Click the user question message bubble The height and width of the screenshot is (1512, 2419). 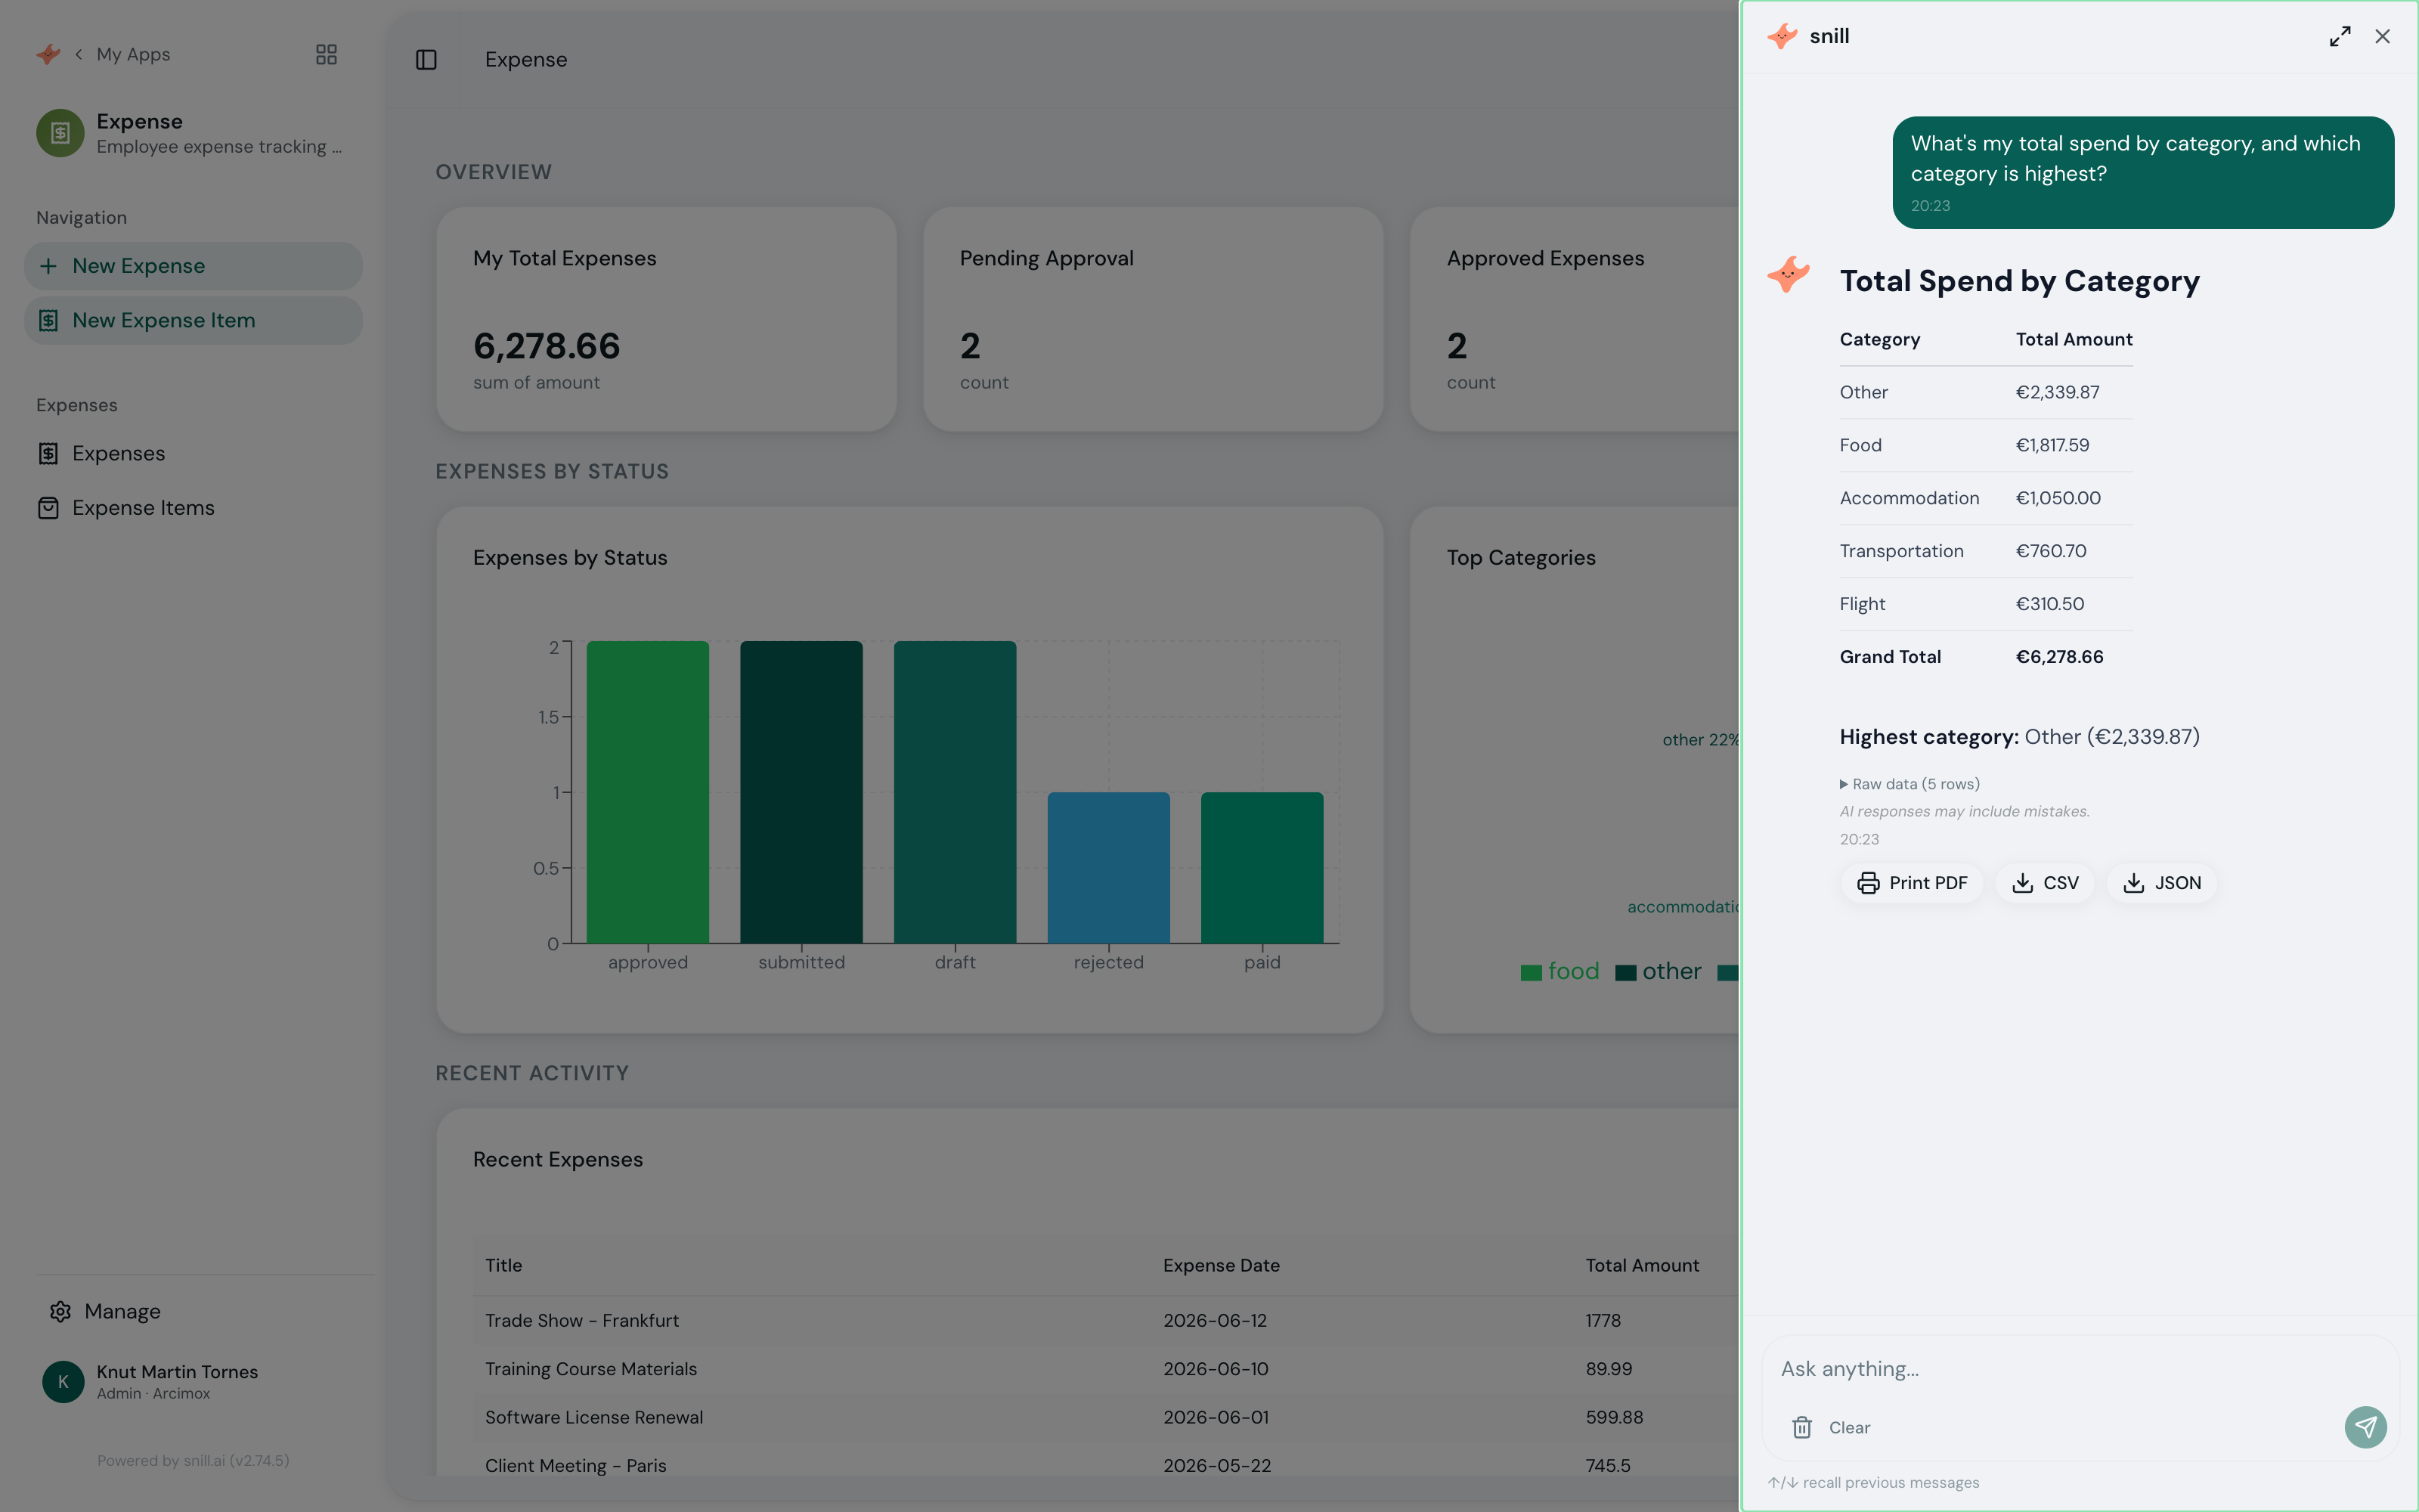(x=2142, y=172)
